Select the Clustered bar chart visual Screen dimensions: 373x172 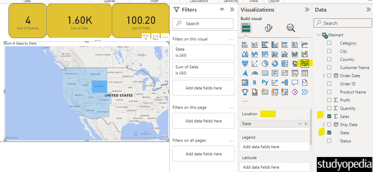265,45
